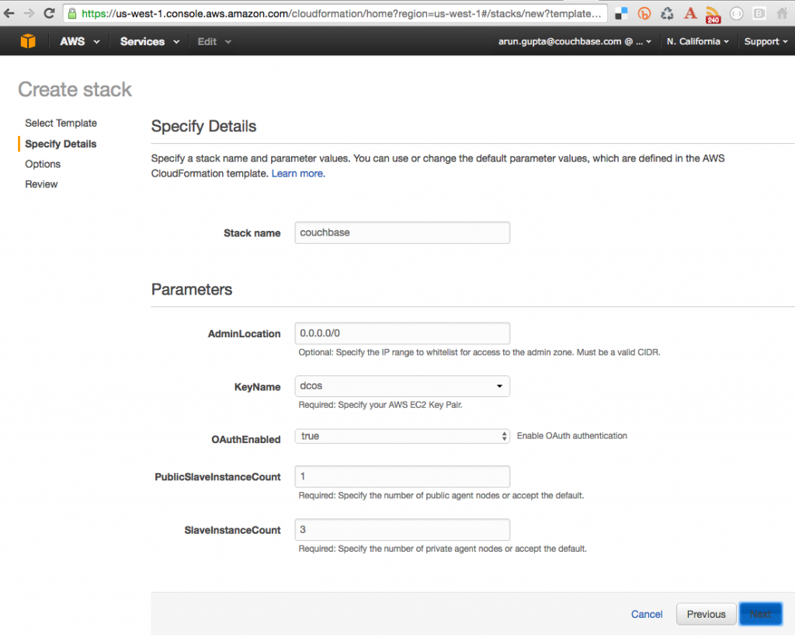Click the private agent nodes help text
The height and width of the screenshot is (638, 795).
[443, 549]
